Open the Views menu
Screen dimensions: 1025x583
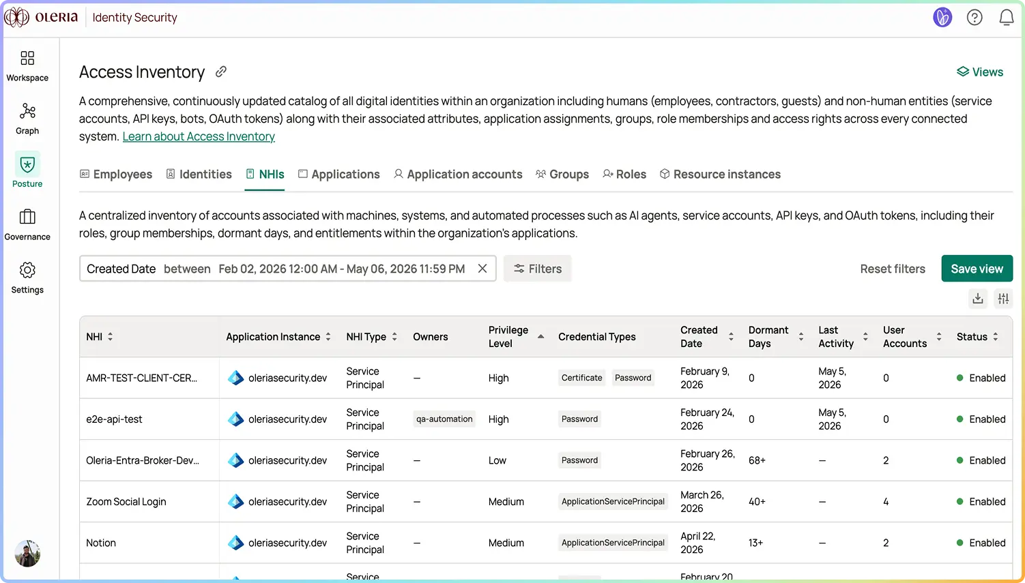click(980, 72)
